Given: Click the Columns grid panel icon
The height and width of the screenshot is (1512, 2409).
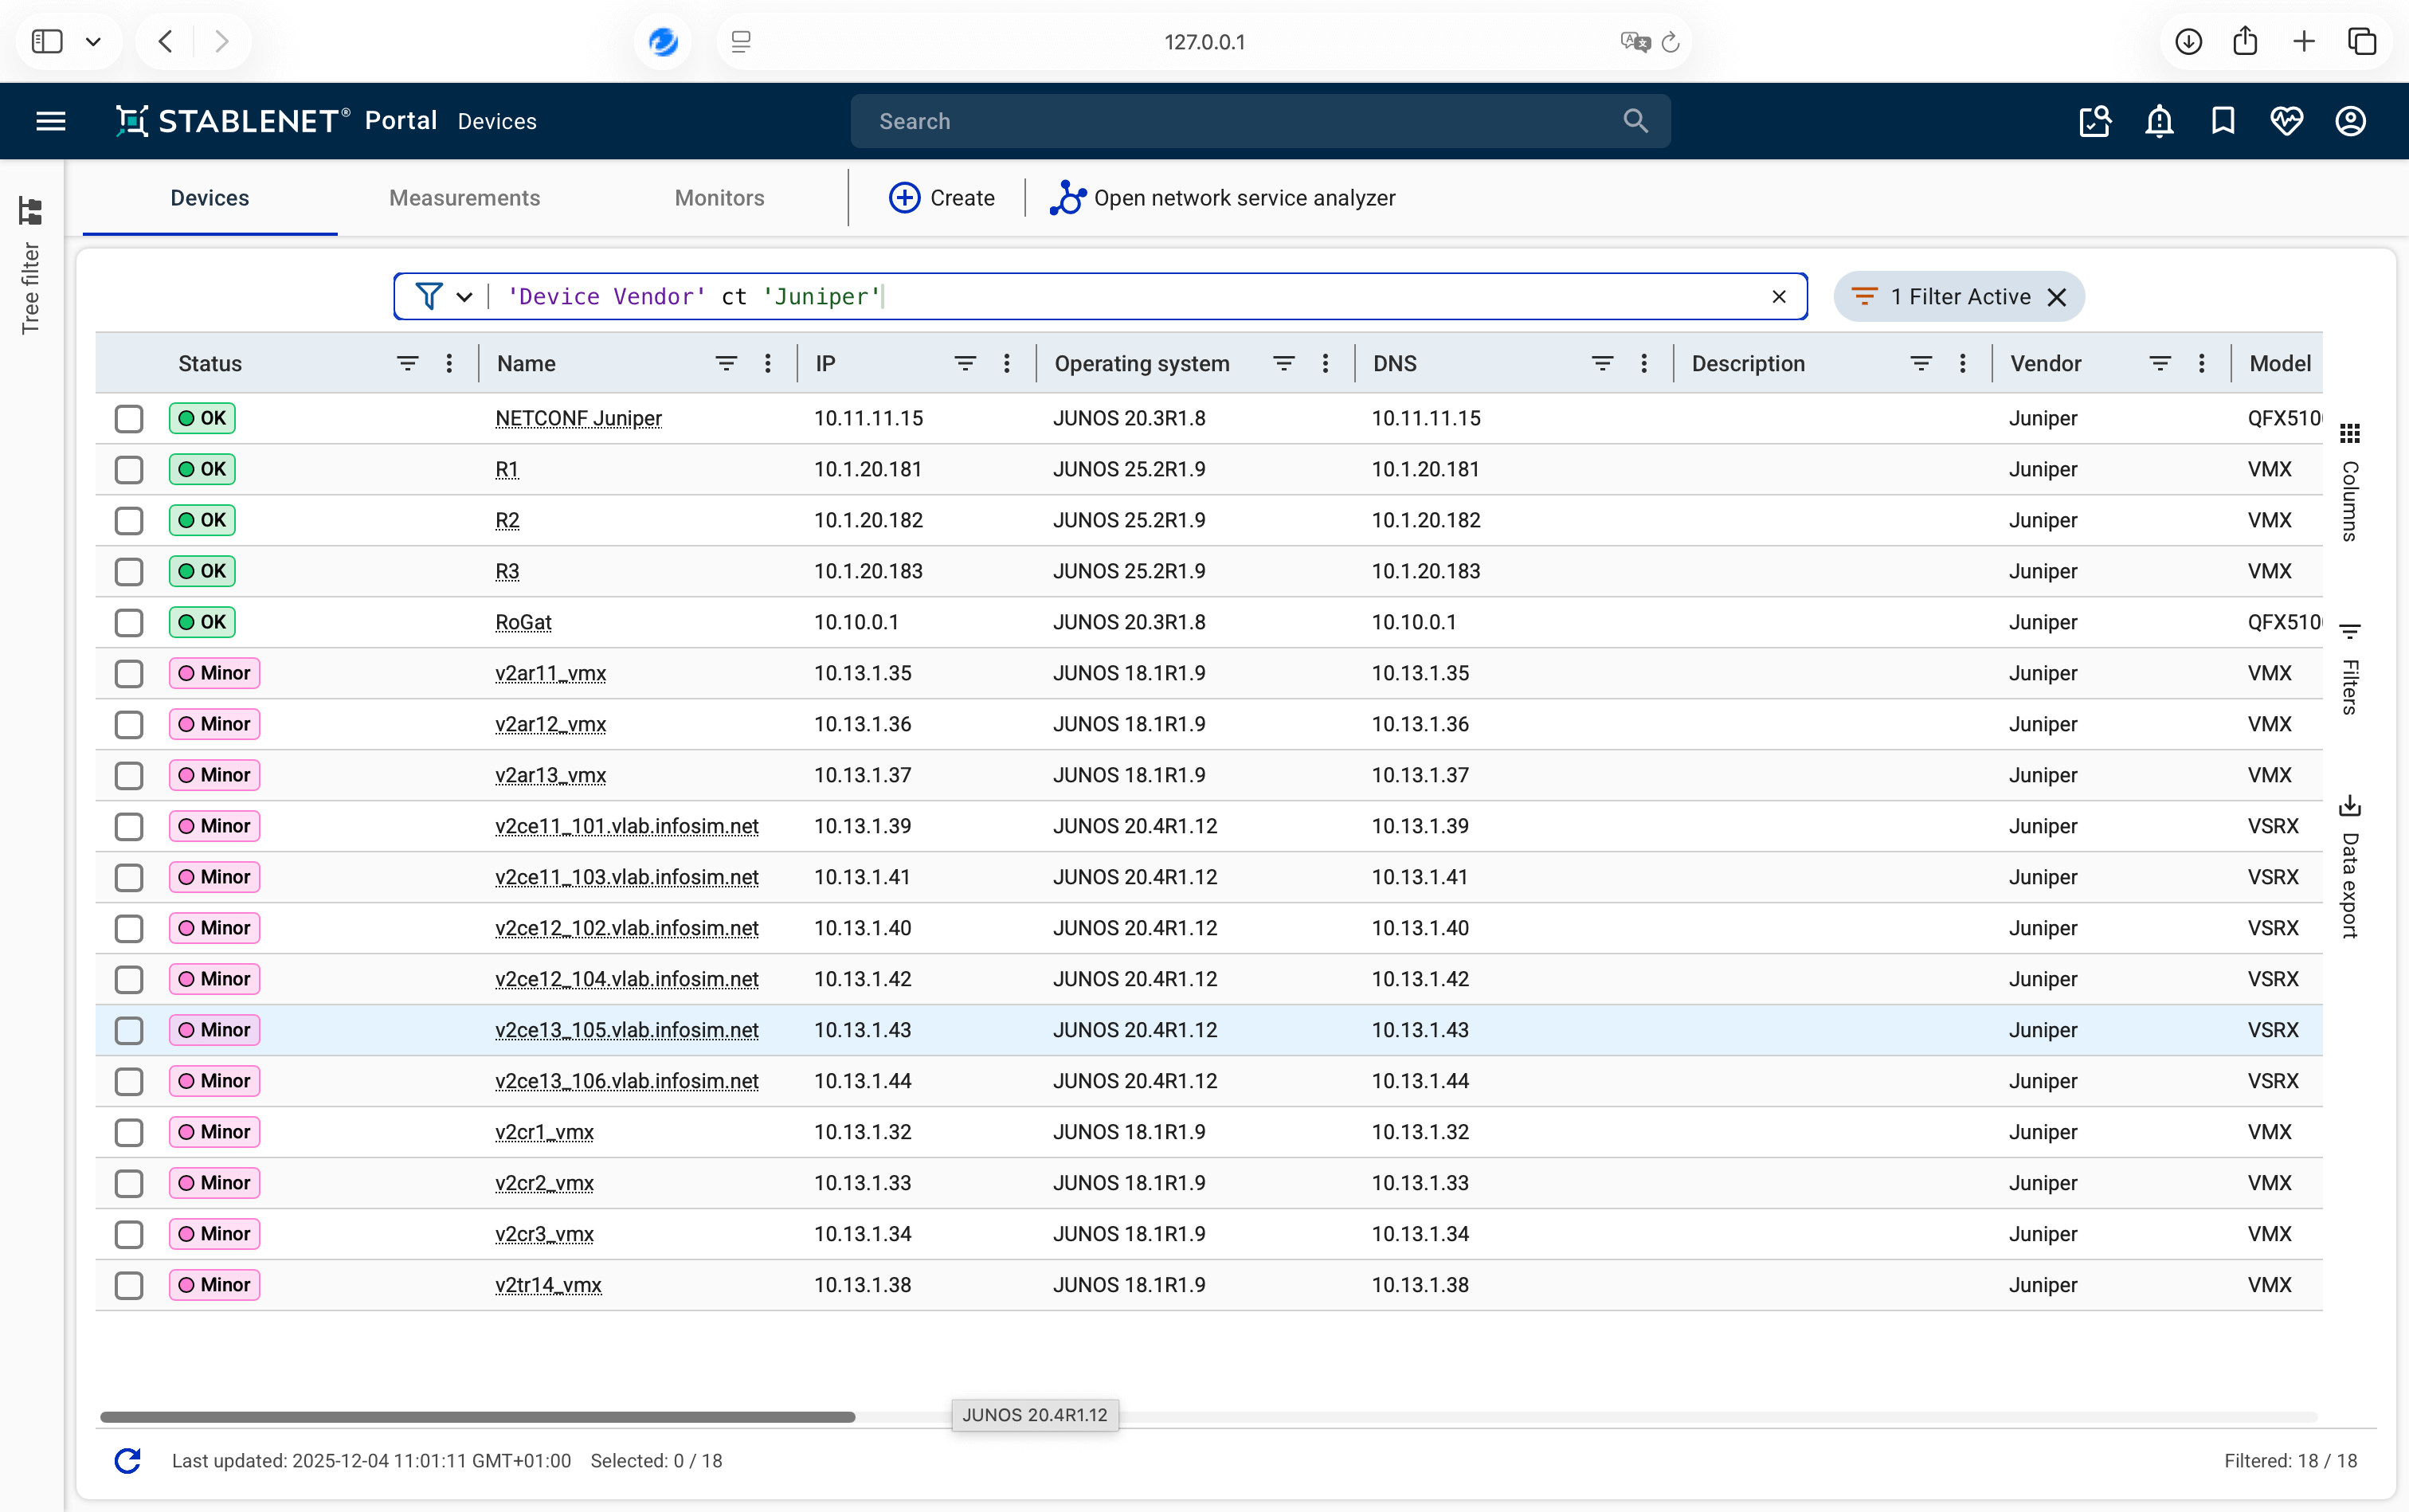Looking at the screenshot, I should point(2349,433).
